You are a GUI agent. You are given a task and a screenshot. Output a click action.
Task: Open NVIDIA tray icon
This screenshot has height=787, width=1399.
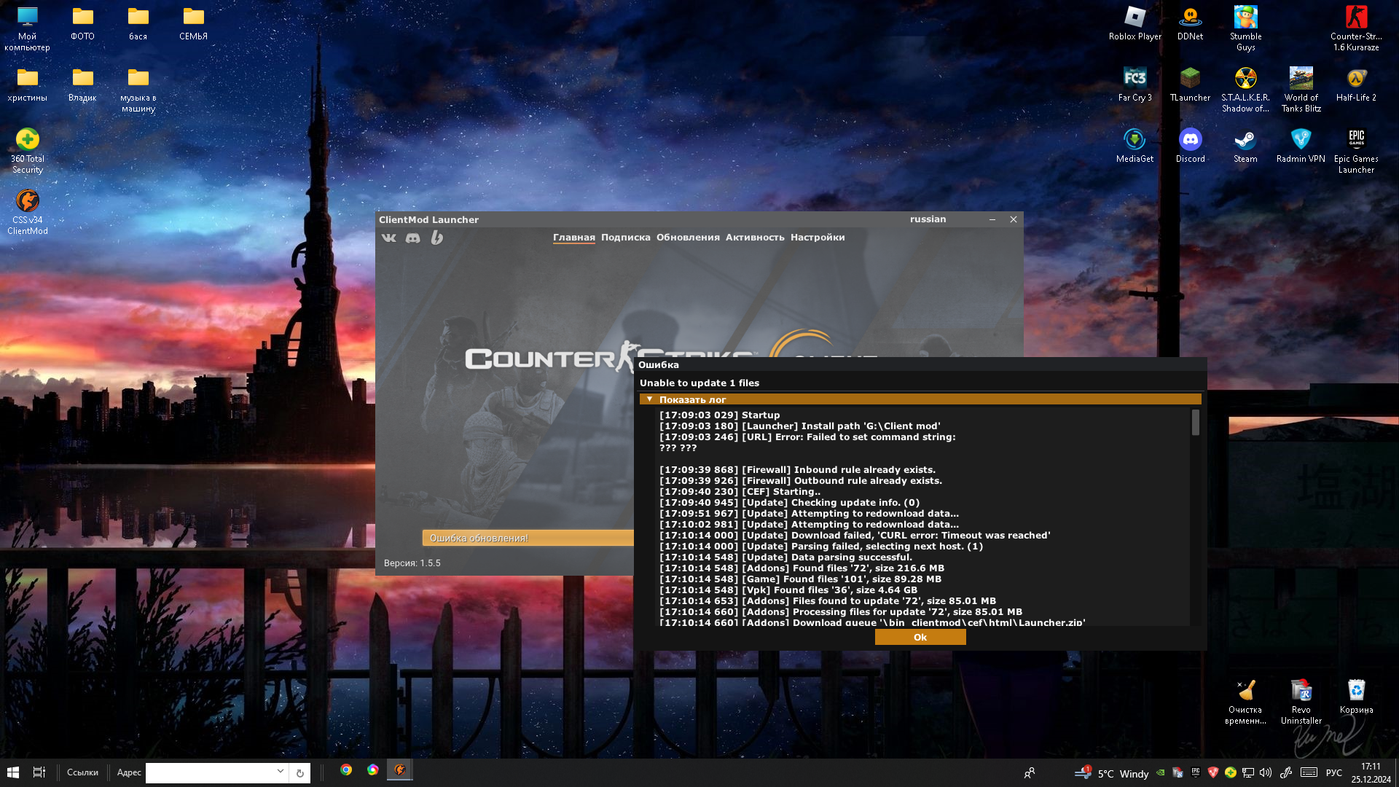click(1161, 772)
